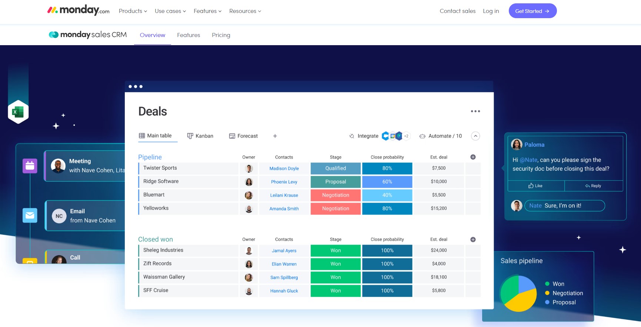Click the purple calendar meeting icon

30,166
